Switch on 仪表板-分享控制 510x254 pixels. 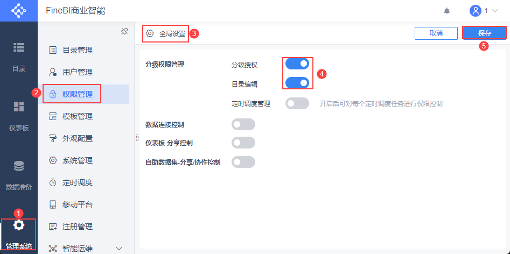243,143
